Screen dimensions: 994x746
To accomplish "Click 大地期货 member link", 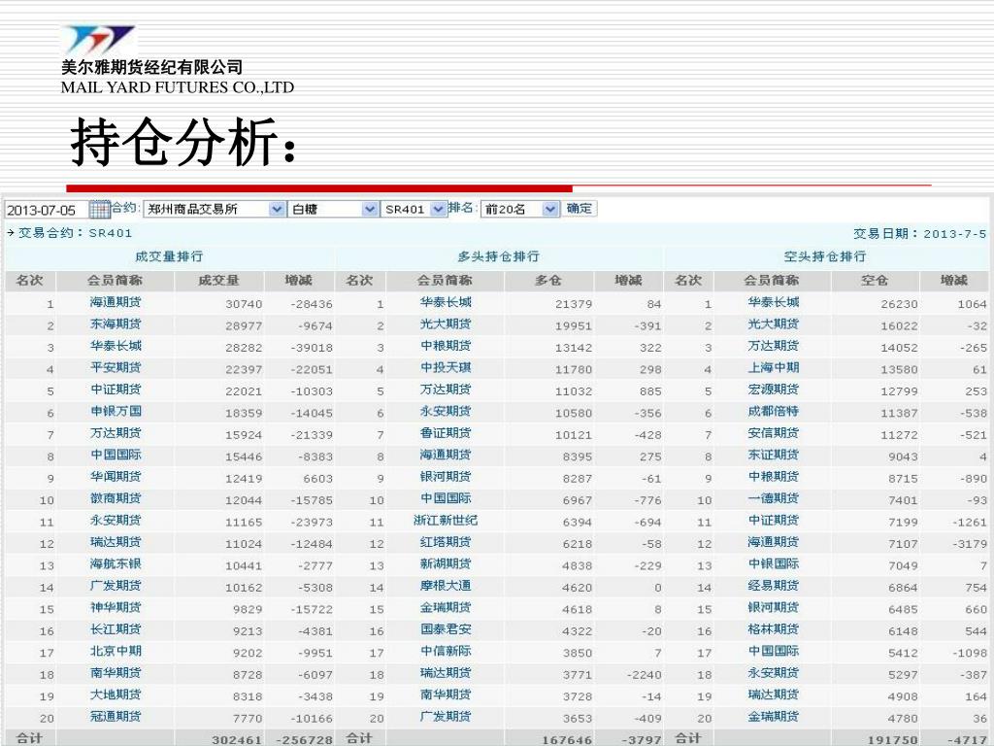I will 116,695.
